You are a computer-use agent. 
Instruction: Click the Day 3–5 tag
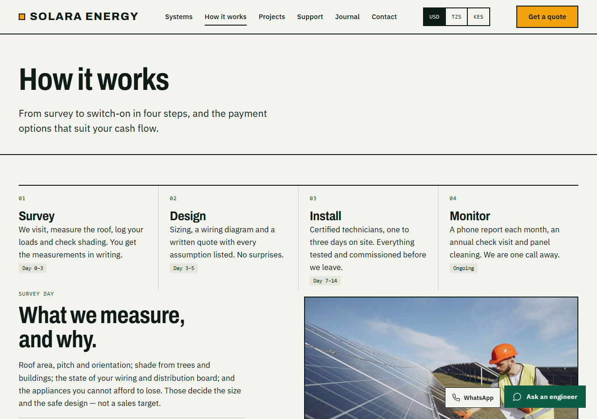pyautogui.click(x=184, y=268)
